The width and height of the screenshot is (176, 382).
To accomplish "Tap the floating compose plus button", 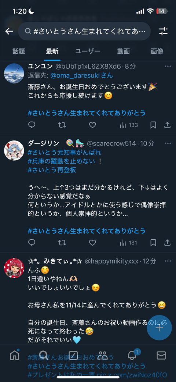I will (159, 328).
